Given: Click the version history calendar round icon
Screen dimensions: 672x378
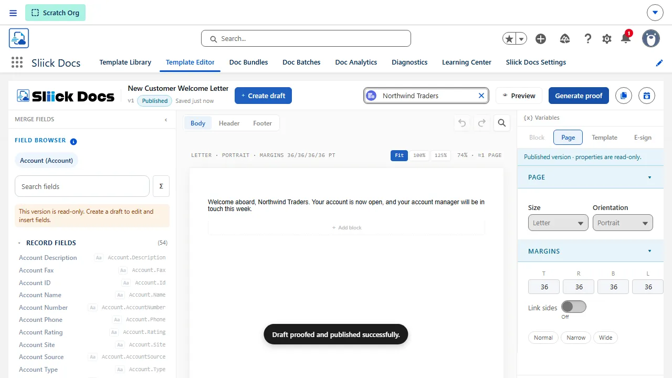Looking at the screenshot, I should click(647, 96).
